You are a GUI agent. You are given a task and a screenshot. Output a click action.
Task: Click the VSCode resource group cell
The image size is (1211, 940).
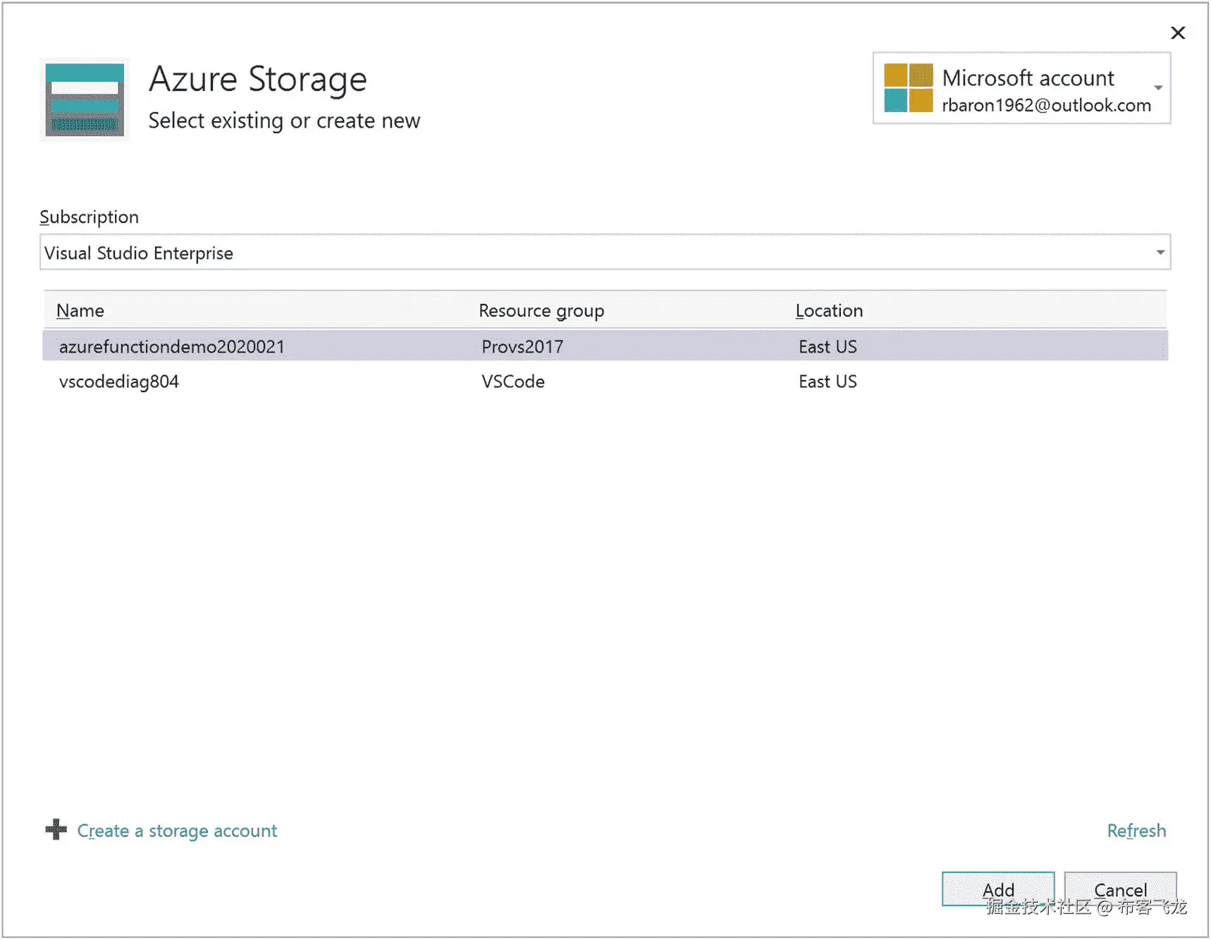tap(513, 382)
